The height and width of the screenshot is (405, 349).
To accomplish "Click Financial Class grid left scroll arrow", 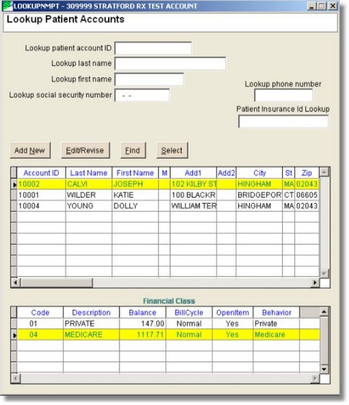I will click(x=16, y=378).
